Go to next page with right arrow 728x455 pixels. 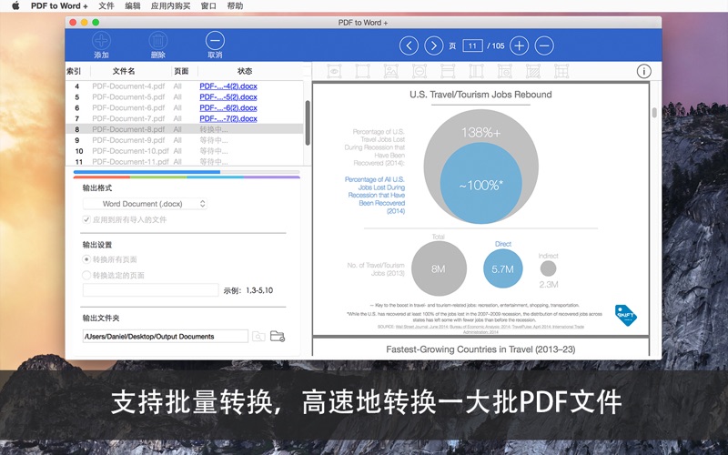[x=434, y=45]
